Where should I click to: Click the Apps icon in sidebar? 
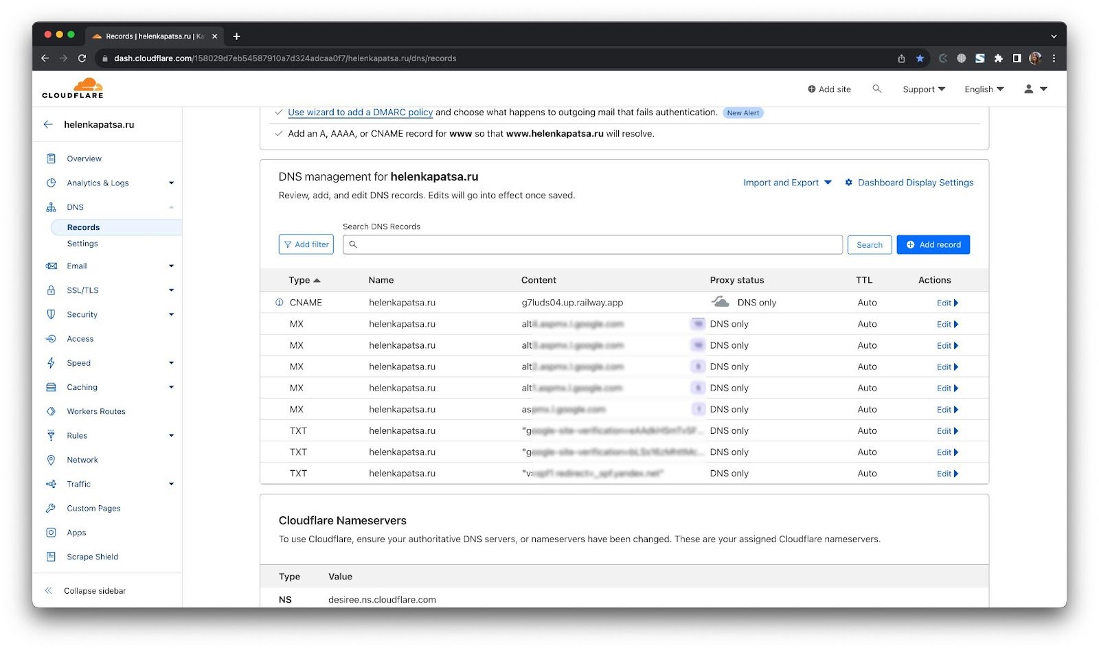click(51, 533)
